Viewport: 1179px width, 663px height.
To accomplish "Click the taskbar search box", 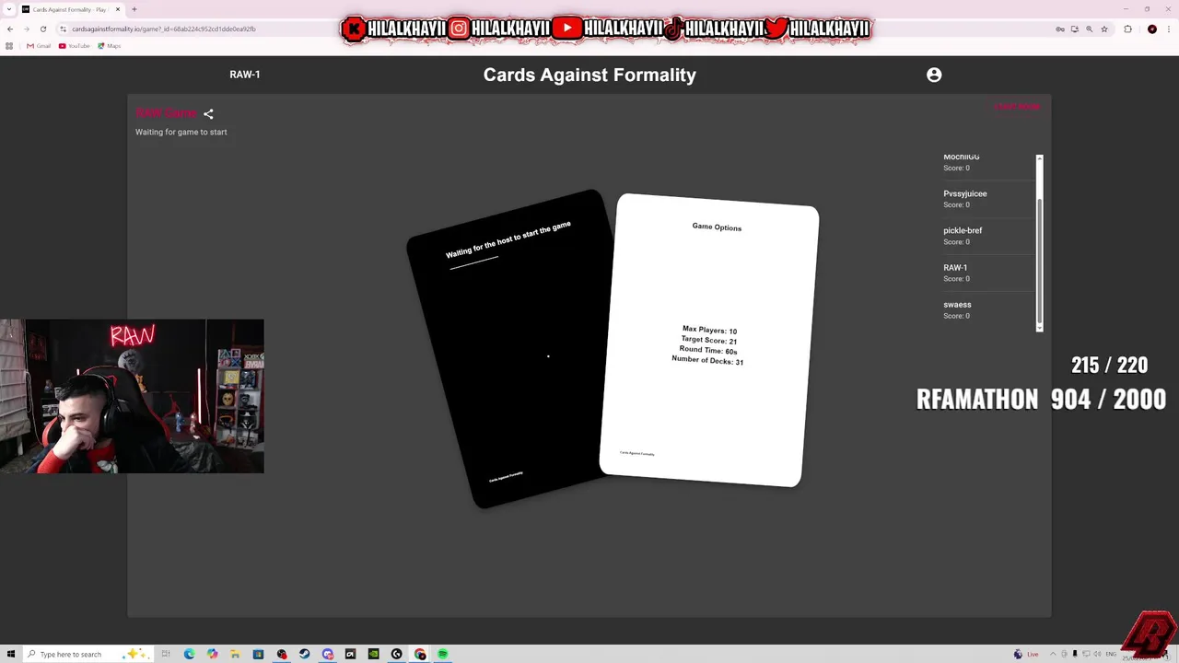I will (87, 654).
